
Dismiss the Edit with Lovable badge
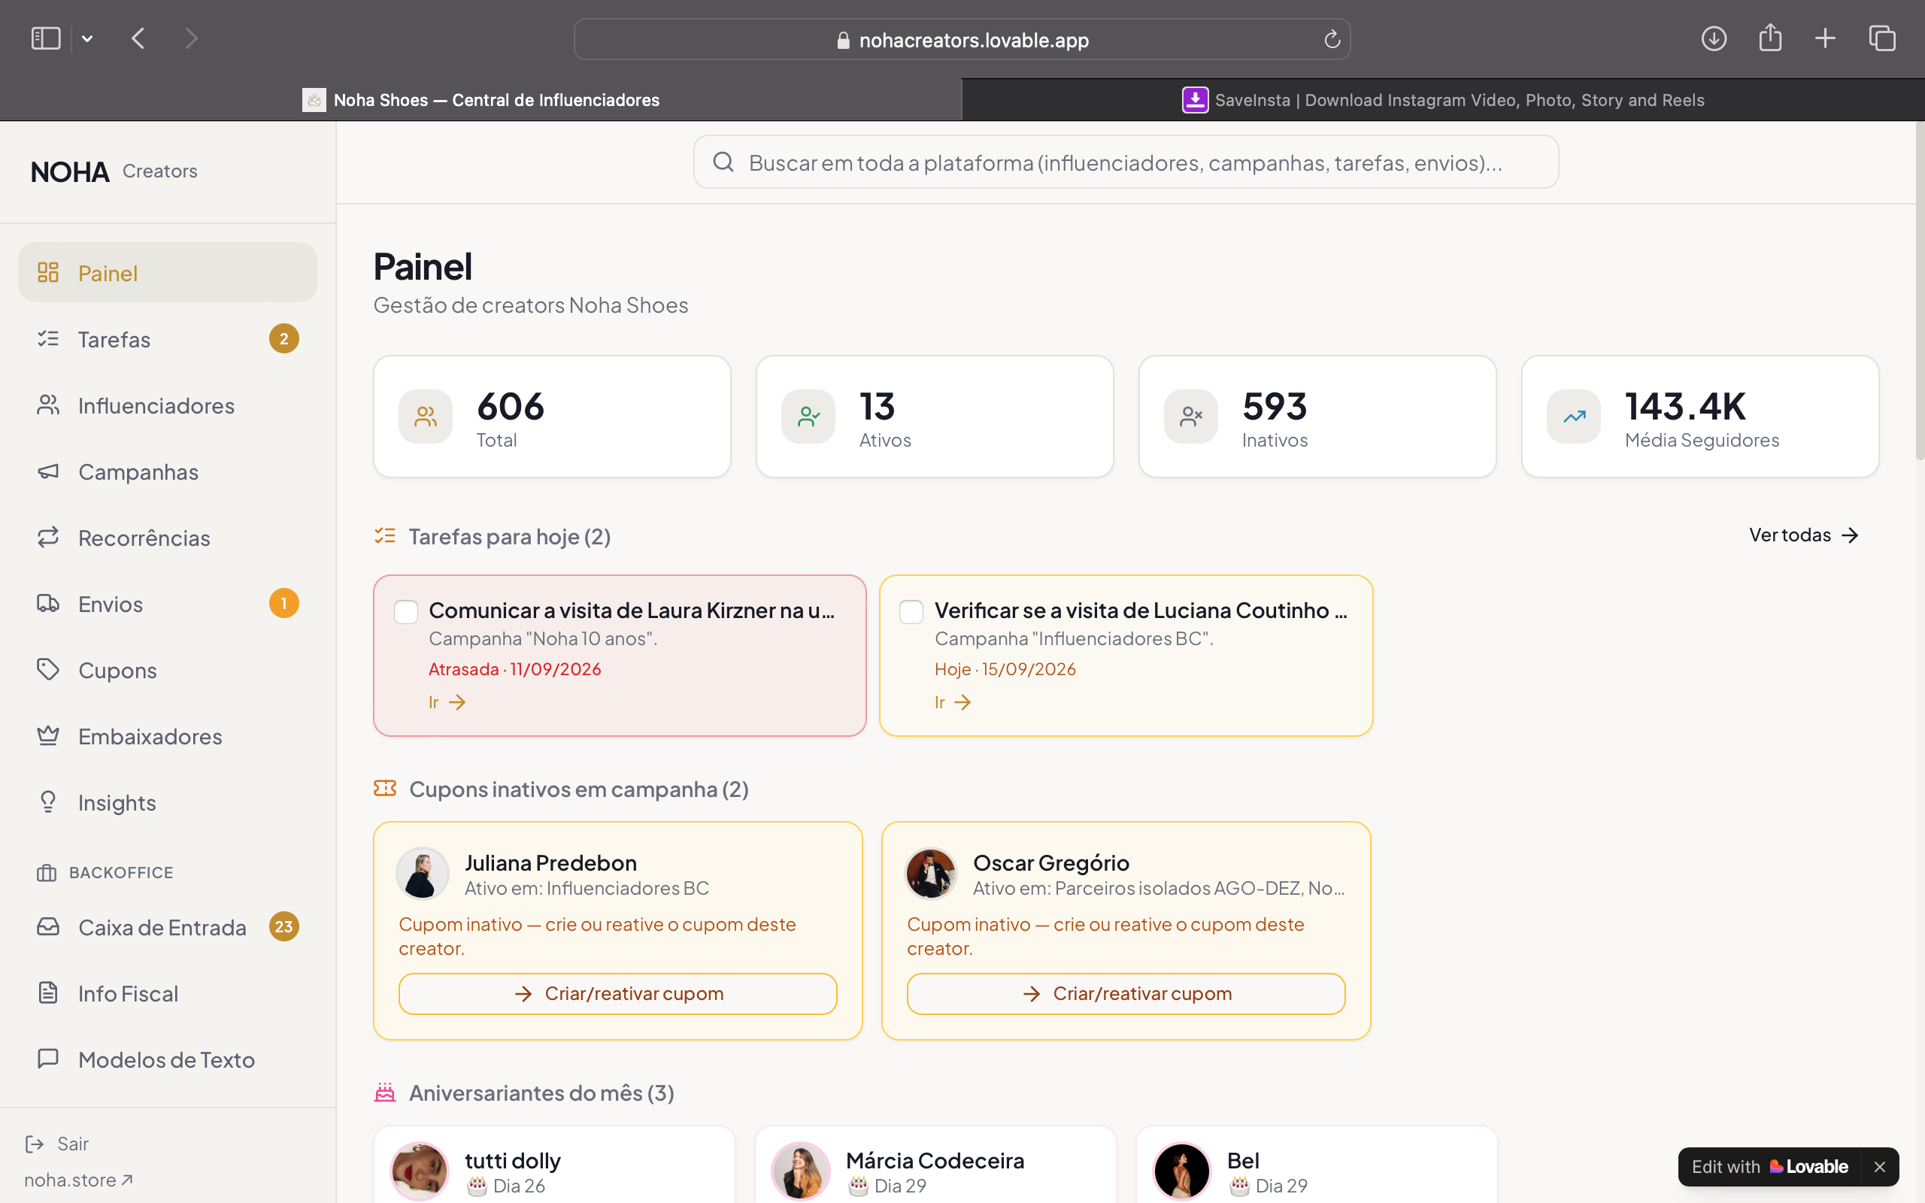coord(1880,1166)
